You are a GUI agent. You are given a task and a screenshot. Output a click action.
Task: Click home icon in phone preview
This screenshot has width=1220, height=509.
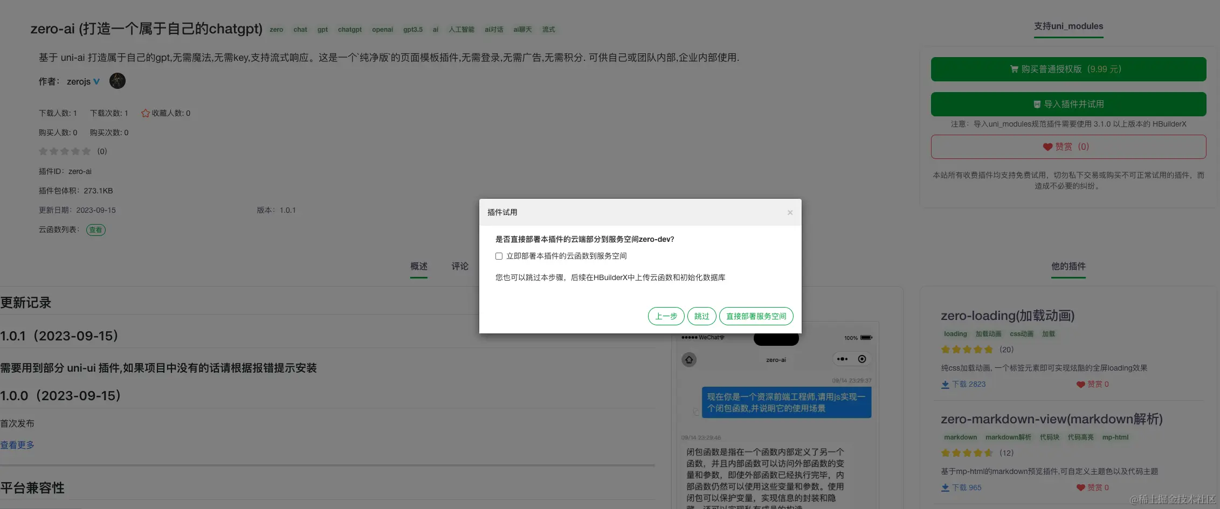[689, 359]
